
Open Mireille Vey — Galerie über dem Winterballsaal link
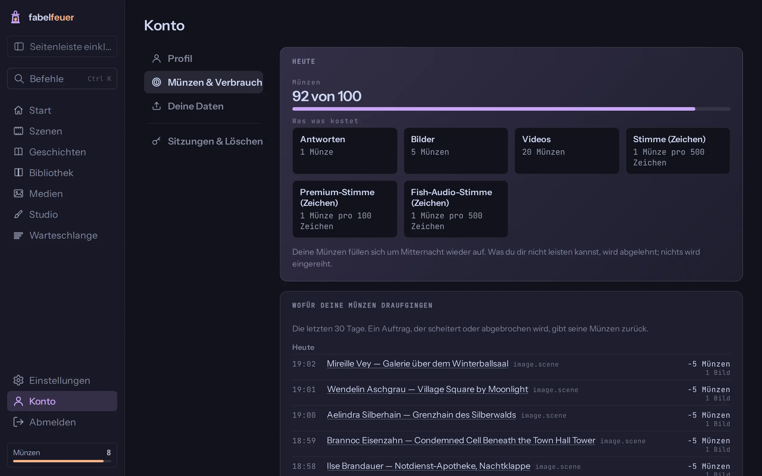point(418,364)
